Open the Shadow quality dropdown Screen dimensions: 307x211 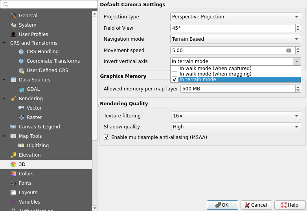(x=236, y=127)
